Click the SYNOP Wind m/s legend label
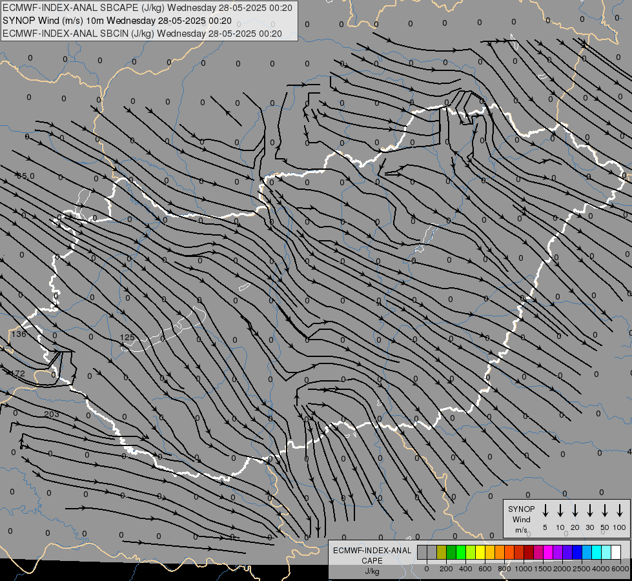Screen dimensions: 632x581 pyautogui.click(x=521, y=519)
